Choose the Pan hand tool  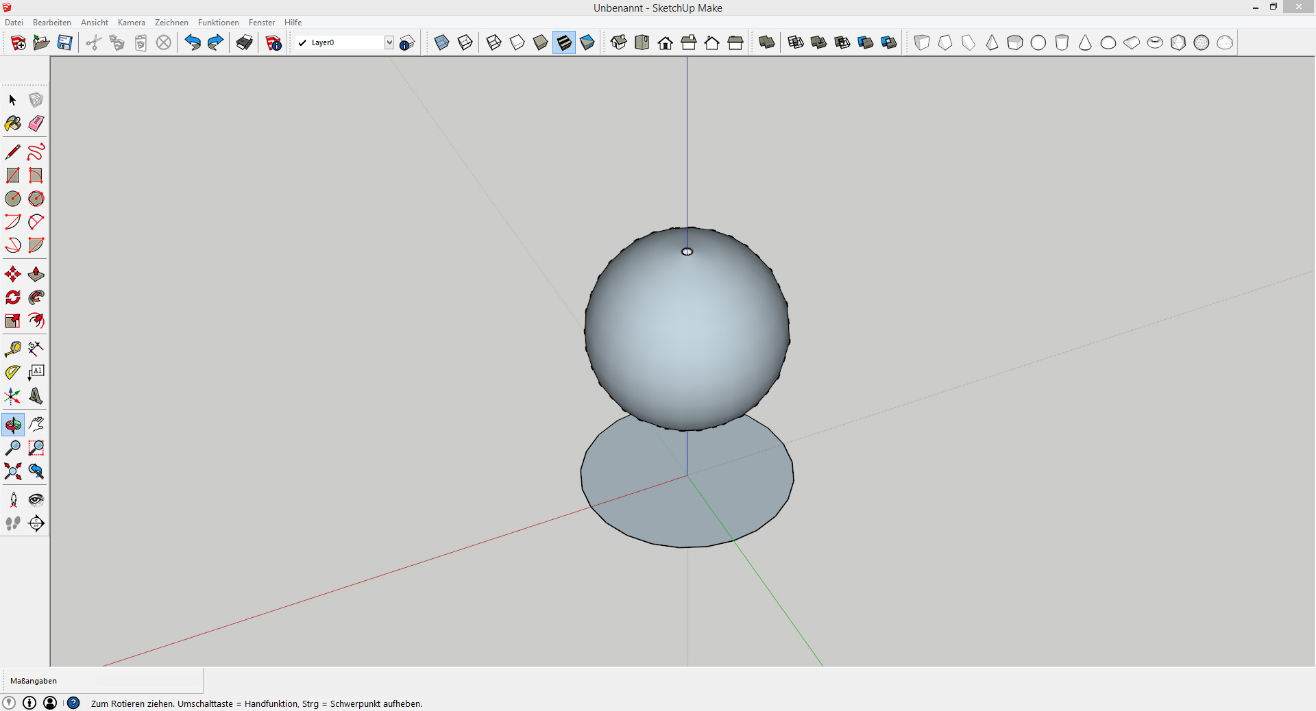[36, 425]
